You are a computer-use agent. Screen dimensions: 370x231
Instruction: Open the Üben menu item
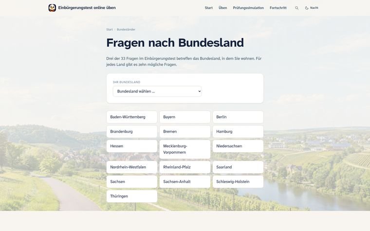click(x=223, y=8)
